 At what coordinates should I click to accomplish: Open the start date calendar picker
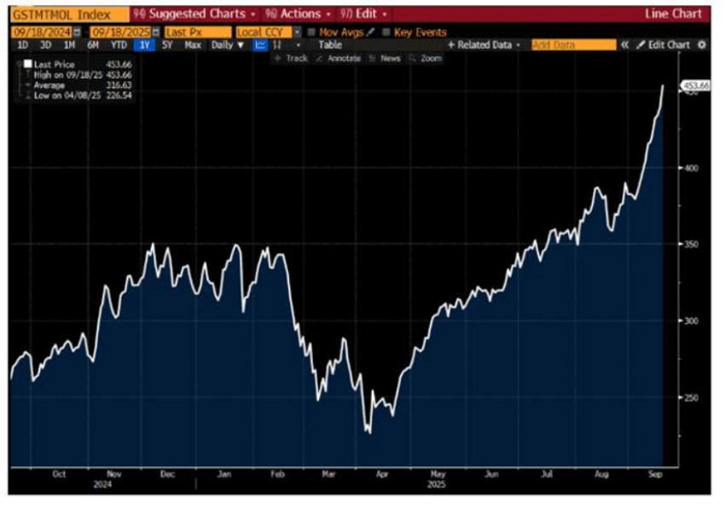click(75, 32)
